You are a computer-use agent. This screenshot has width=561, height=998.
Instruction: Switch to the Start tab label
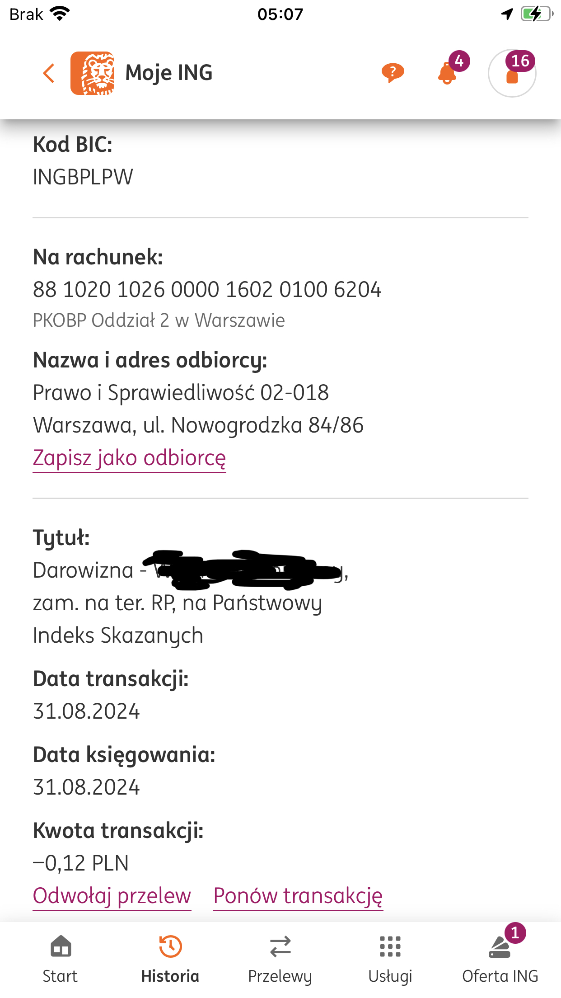(60, 976)
